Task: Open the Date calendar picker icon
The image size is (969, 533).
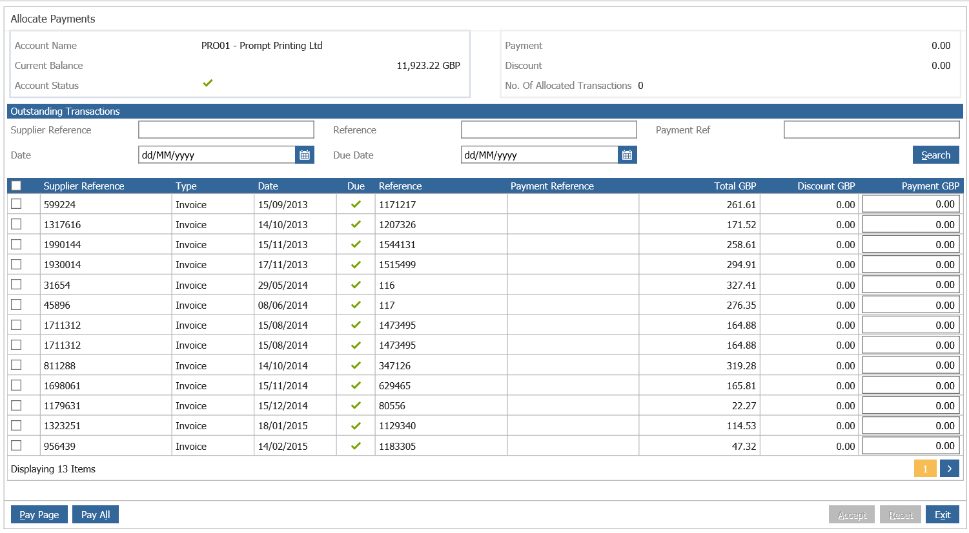Action: pyautogui.click(x=305, y=155)
